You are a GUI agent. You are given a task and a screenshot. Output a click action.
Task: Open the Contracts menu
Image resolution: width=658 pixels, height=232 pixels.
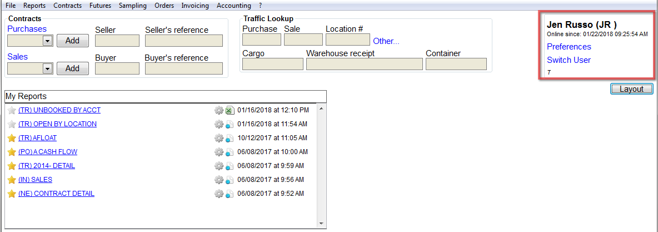[68, 6]
